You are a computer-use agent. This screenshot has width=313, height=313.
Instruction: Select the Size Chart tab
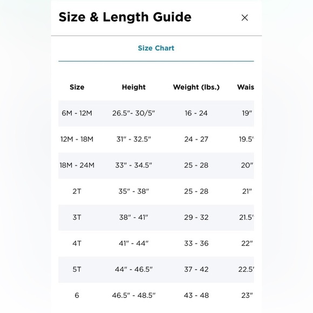[x=156, y=48]
